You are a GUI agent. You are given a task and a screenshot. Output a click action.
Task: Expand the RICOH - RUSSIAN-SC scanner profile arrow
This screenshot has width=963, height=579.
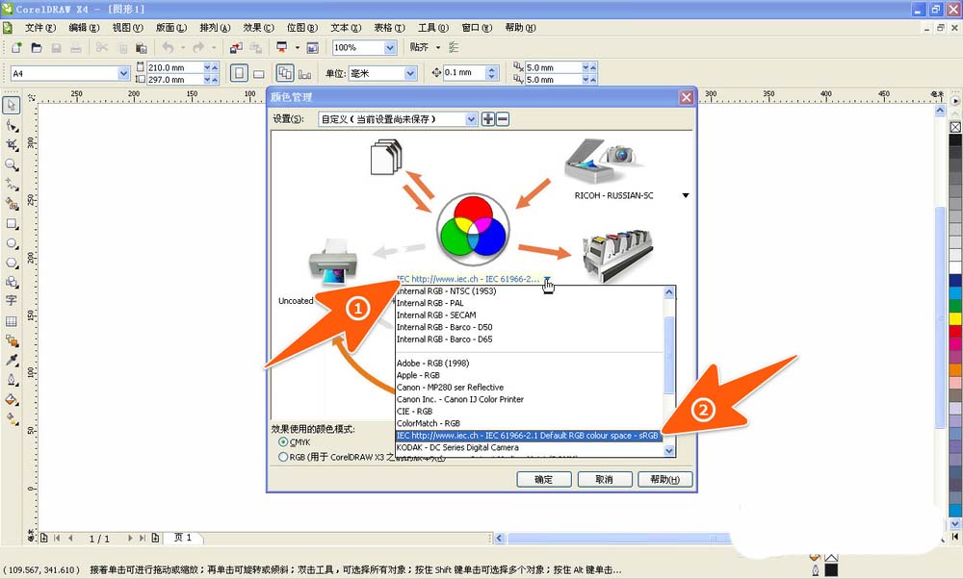pos(686,195)
